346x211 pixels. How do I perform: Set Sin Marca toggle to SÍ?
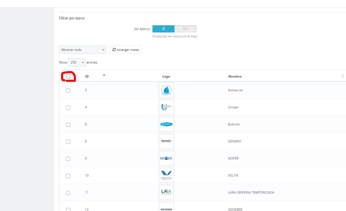163,29
